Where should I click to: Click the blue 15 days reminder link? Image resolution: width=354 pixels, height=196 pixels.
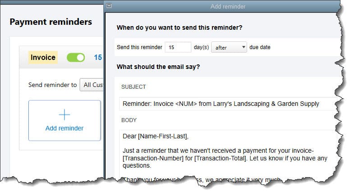point(98,57)
